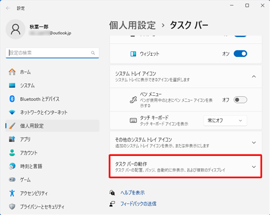Expand その他のシステム トレイ アイコン section
270x215 pixels.
[254, 142]
